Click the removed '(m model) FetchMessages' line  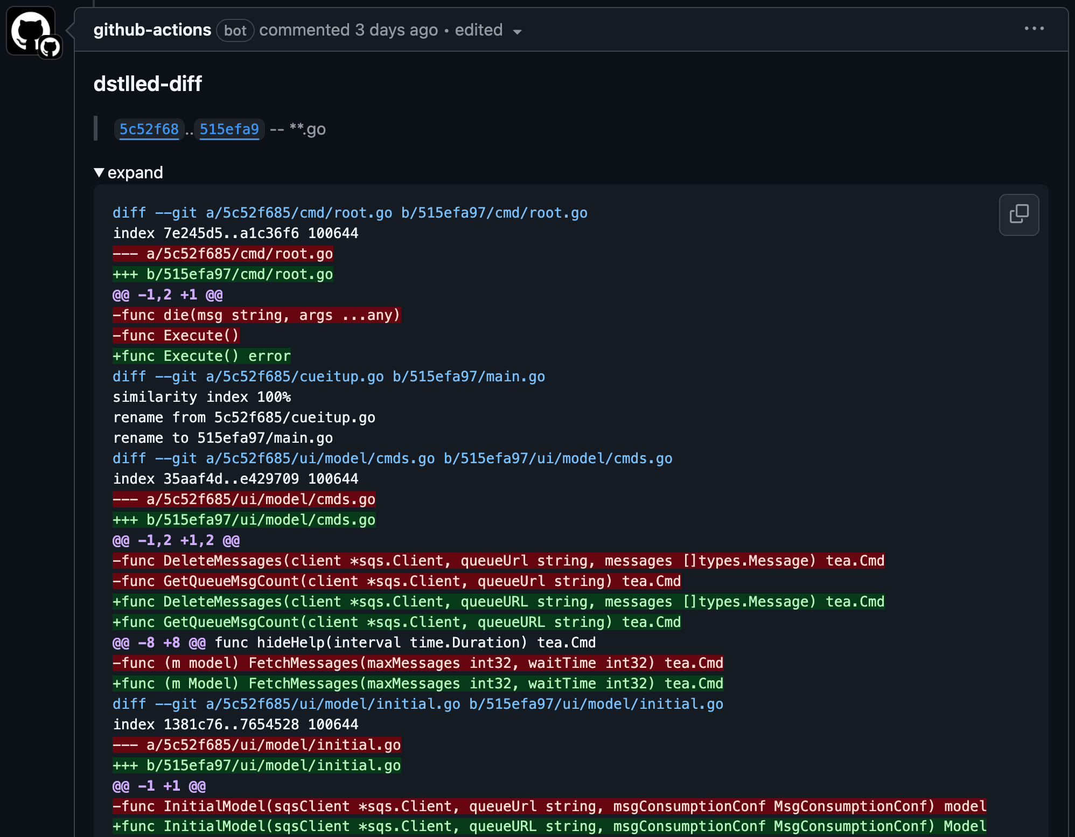point(418,663)
